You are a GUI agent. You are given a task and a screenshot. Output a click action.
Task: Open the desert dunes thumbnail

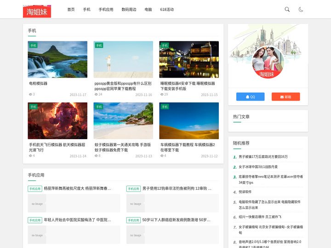189,121
